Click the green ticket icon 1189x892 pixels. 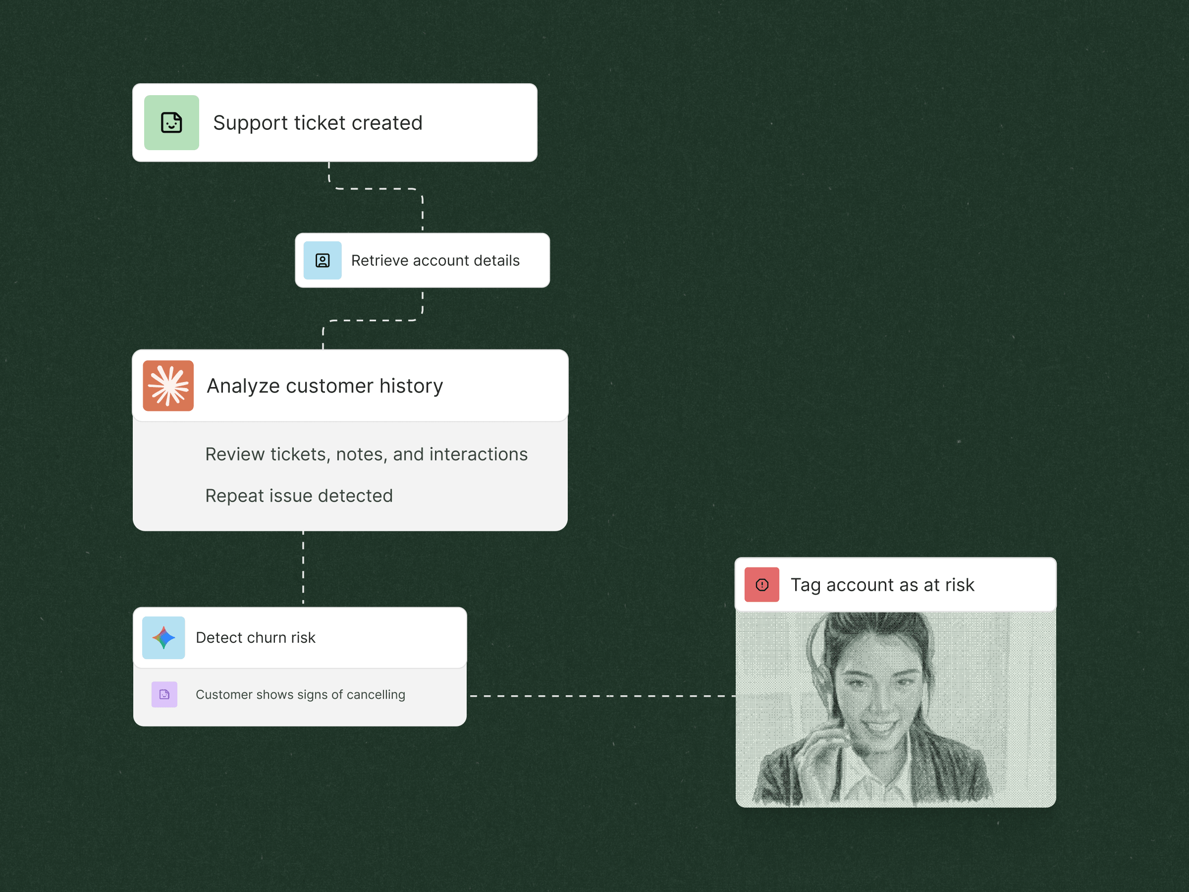tap(171, 122)
